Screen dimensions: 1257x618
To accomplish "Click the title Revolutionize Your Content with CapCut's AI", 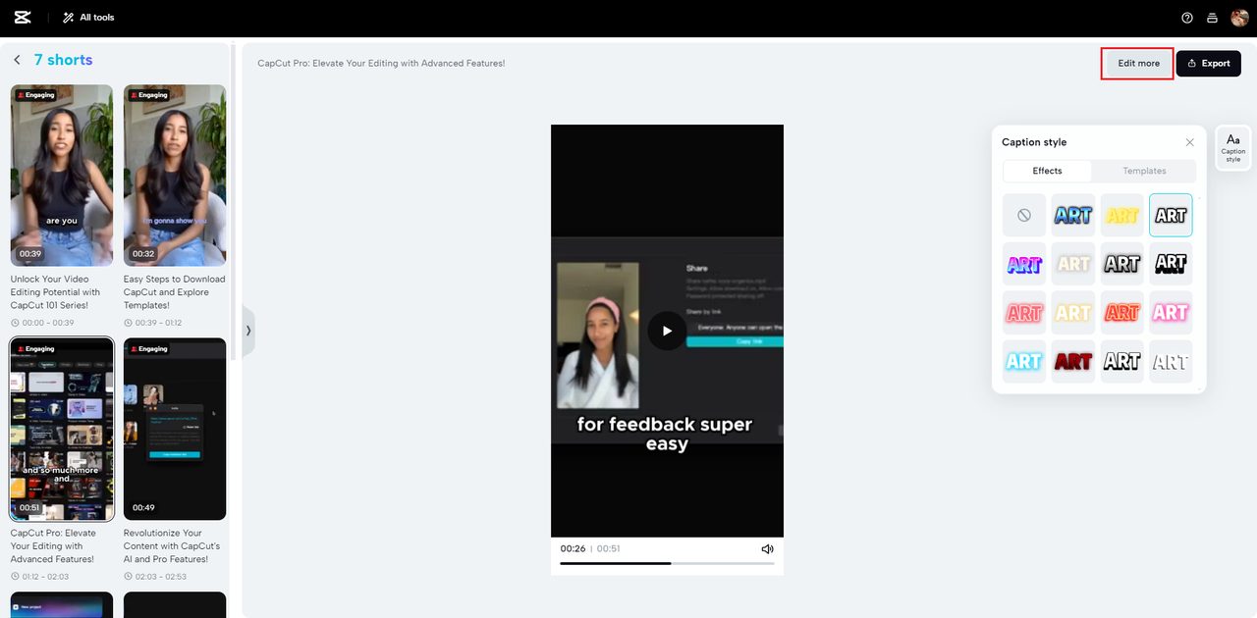I will [x=172, y=546].
